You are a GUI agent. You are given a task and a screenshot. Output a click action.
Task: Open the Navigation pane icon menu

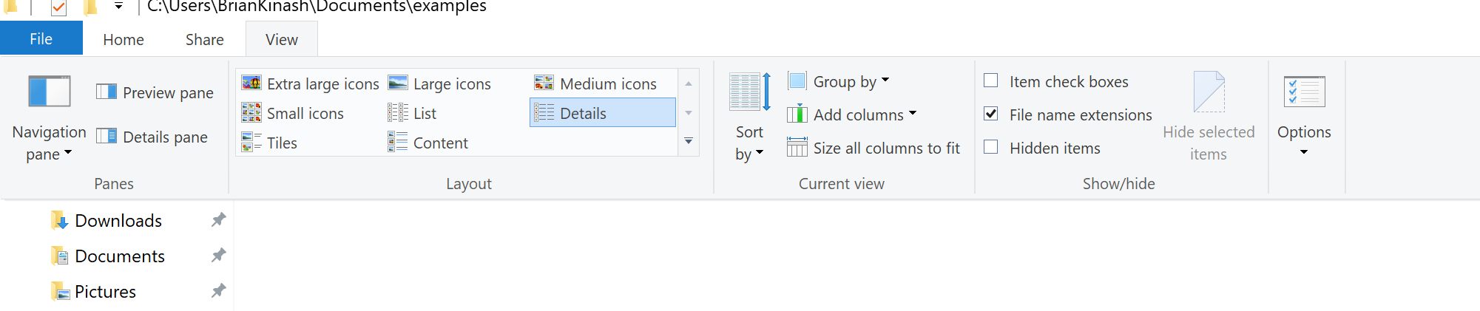click(x=49, y=117)
